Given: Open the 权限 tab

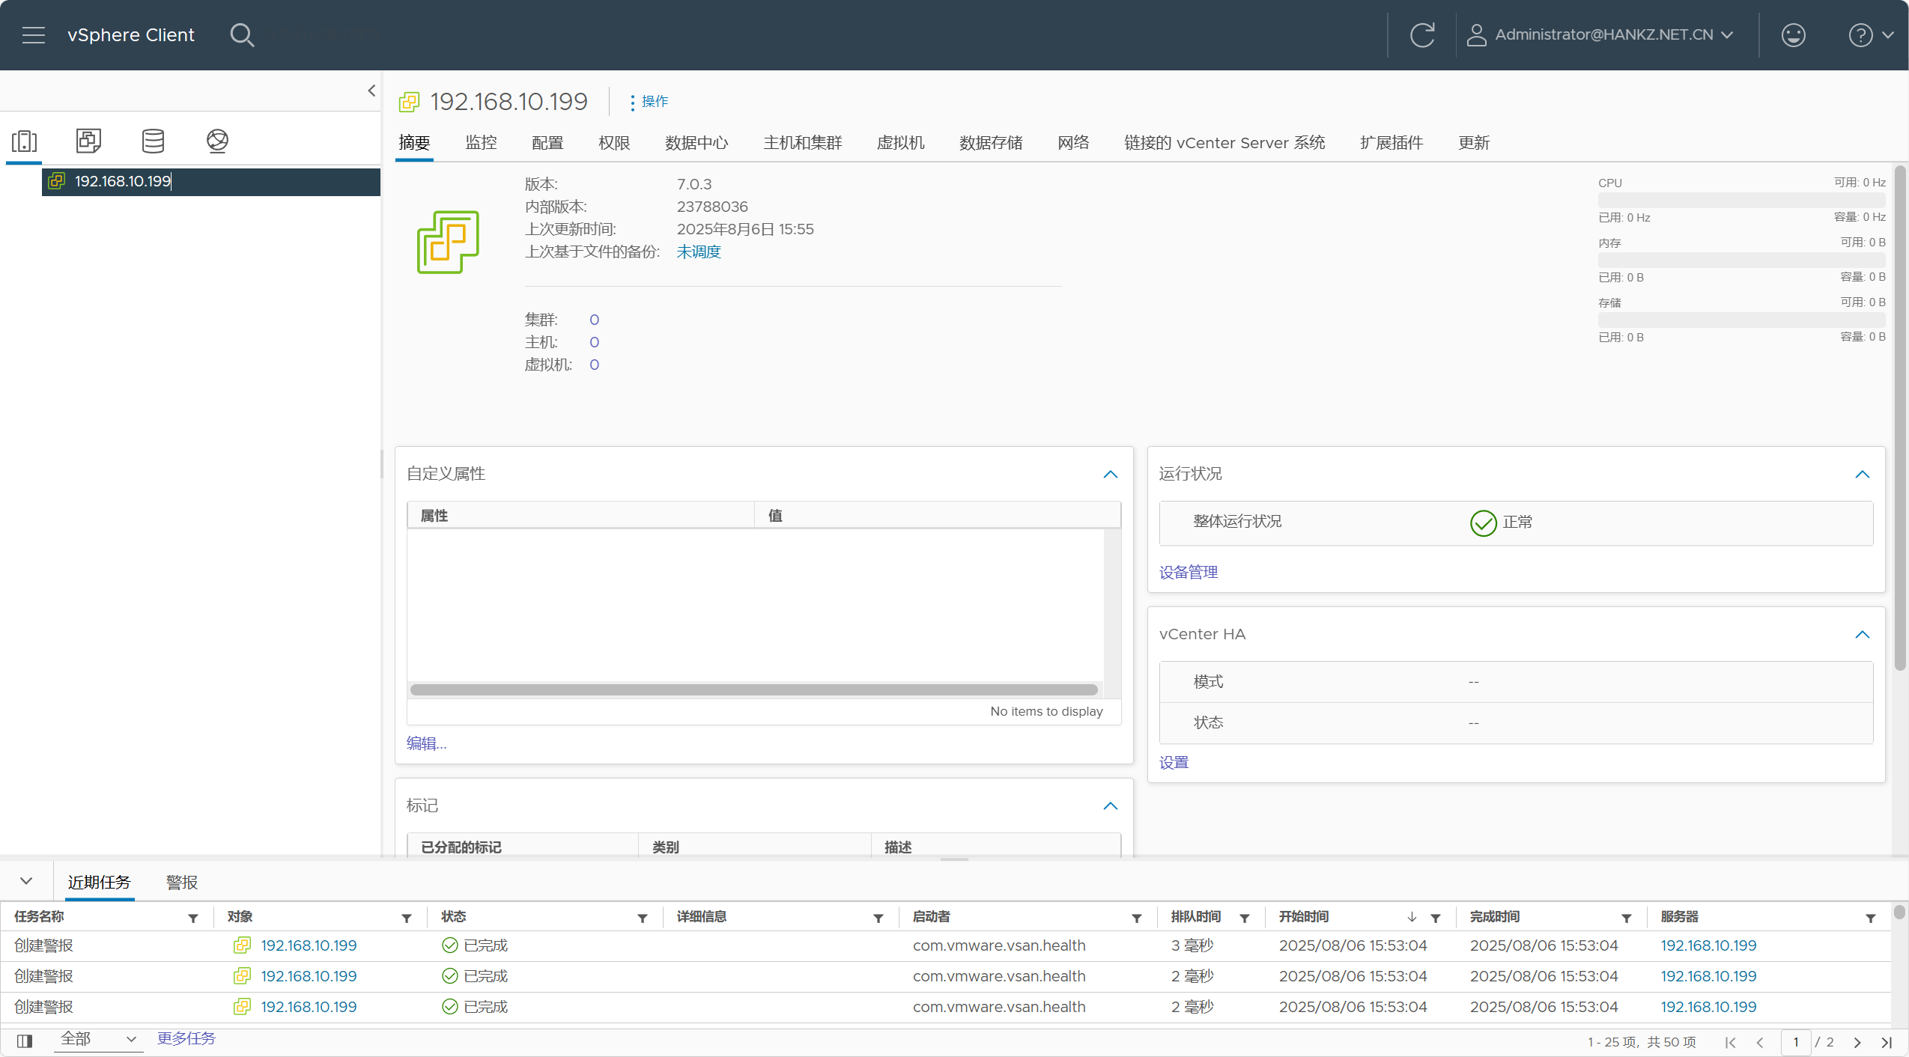Looking at the screenshot, I should (x=614, y=142).
